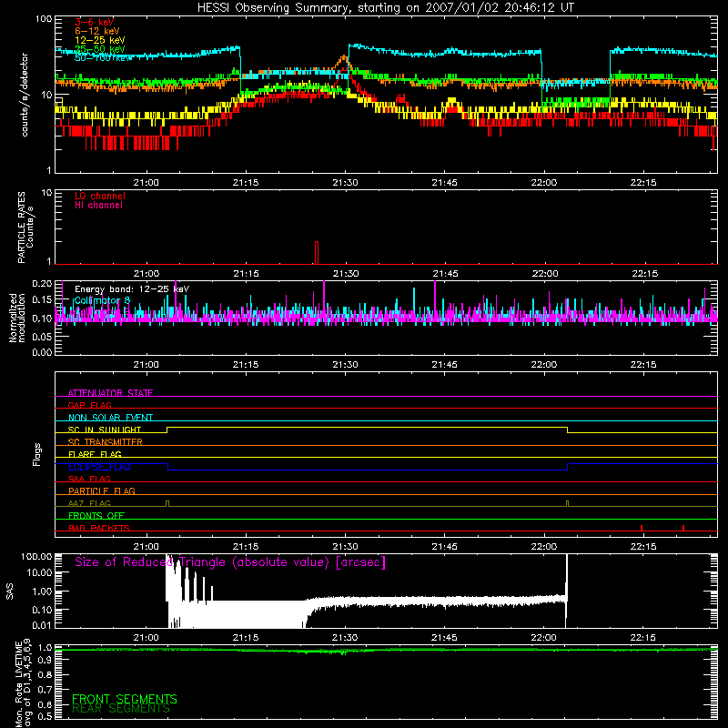The height and width of the screenshot is (728, 728).
Task: Click the PARTICLE RATES Counts/s axis label
Action: click(25, 227)
